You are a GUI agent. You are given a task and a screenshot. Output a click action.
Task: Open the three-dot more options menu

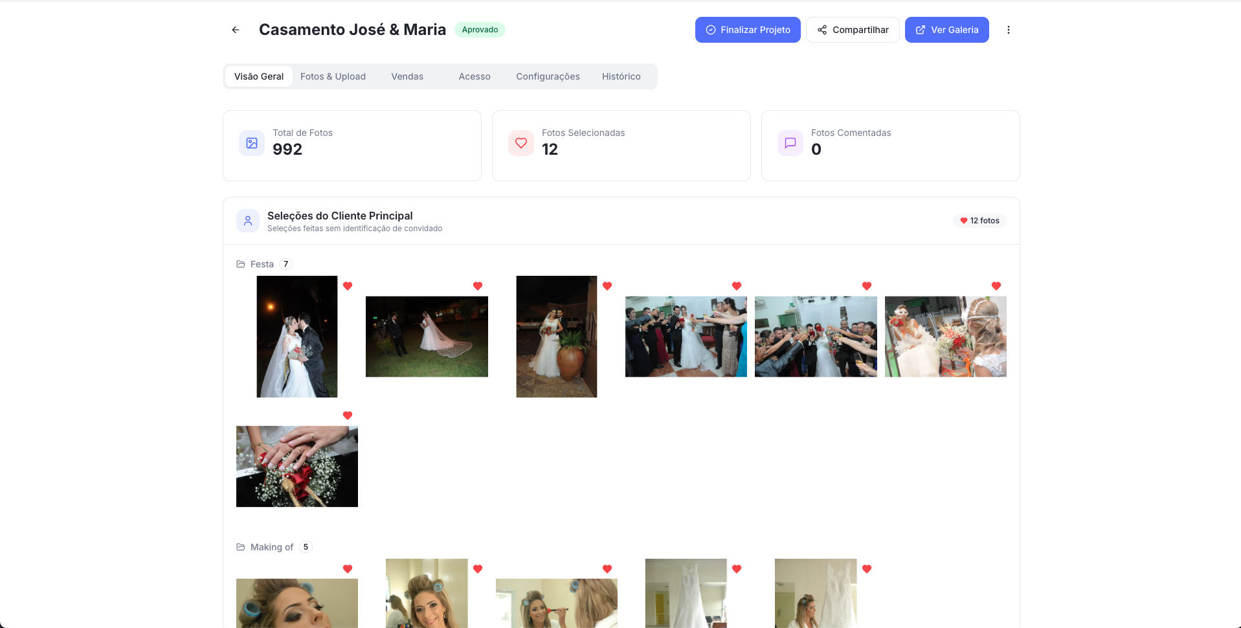tap(1008, 30)
